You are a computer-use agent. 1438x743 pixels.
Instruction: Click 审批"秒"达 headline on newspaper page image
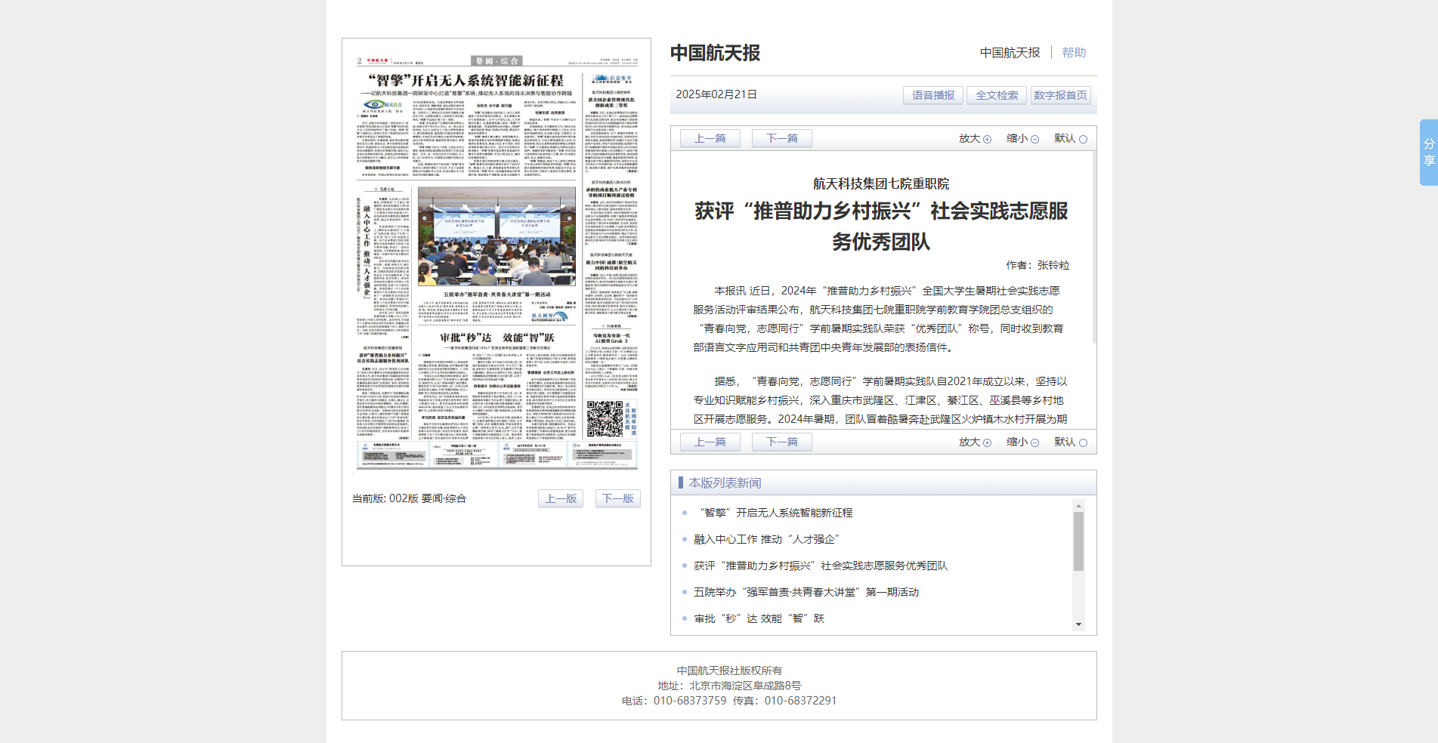tap(497, 338)
